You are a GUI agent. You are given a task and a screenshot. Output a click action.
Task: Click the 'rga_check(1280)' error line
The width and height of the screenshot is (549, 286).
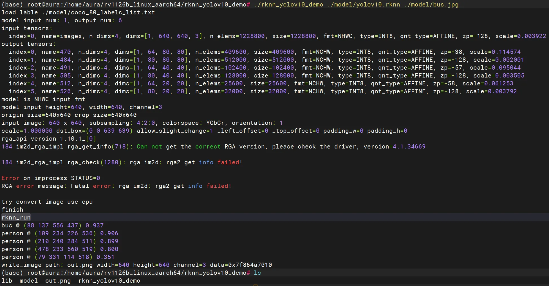coord(122,162)
